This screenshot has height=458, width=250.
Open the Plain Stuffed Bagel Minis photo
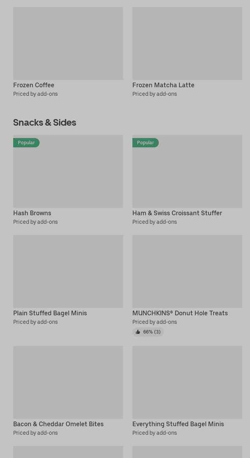[x=68, y=271]
